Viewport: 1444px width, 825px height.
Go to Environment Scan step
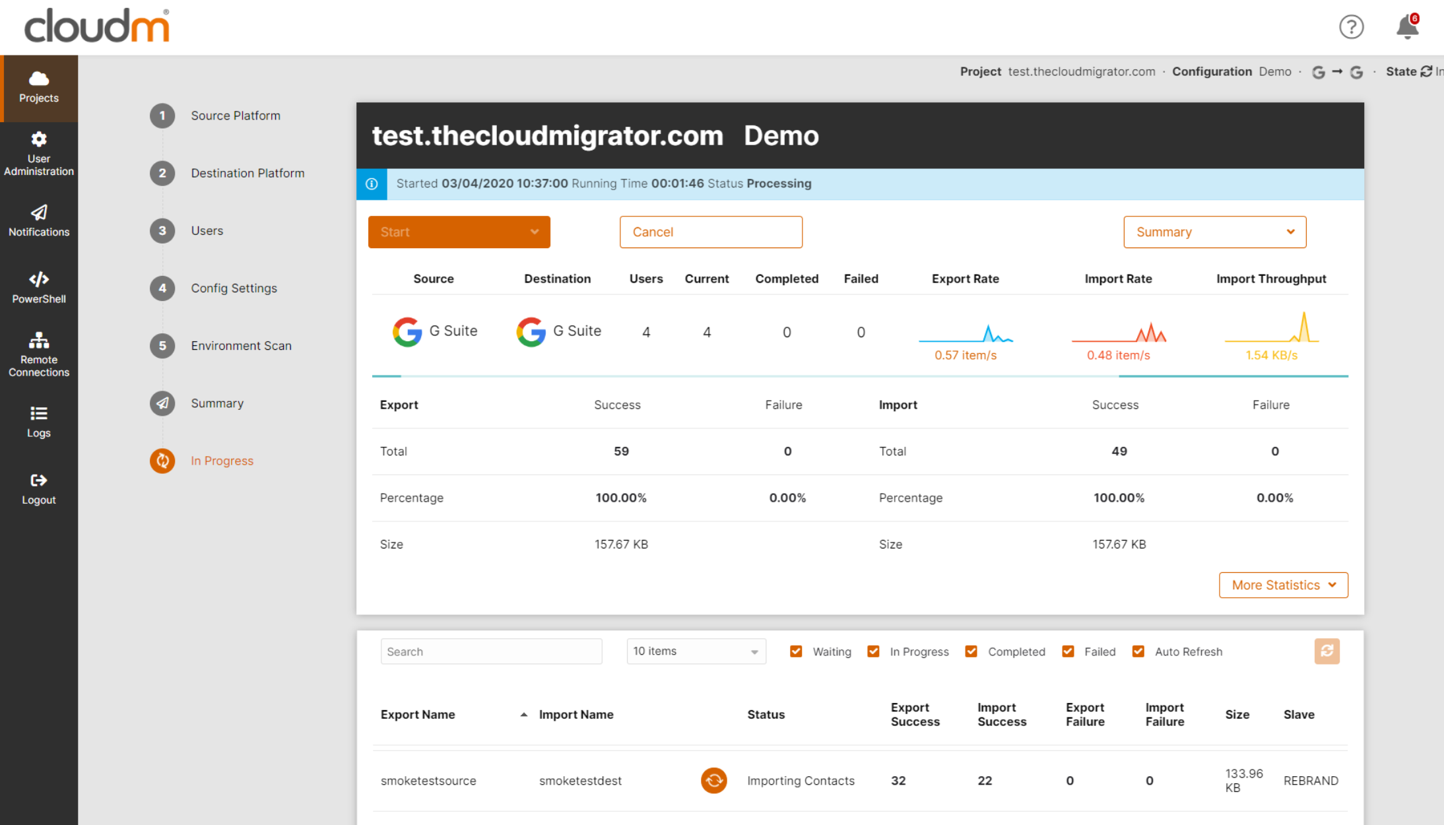241,346
